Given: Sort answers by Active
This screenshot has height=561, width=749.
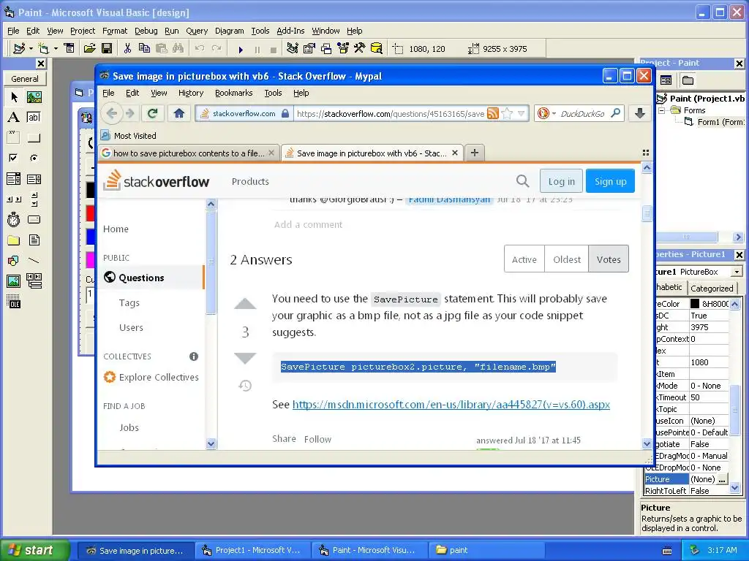Looking at the screenshot, I should pos(524,259).
